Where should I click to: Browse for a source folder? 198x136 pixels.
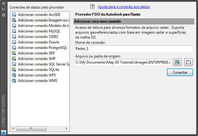pos(189,62)
